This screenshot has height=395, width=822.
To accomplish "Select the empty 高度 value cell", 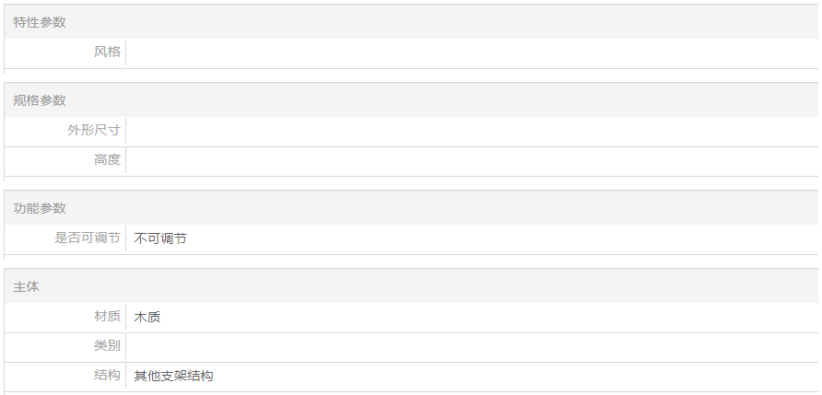I will [x=472, y=160].
